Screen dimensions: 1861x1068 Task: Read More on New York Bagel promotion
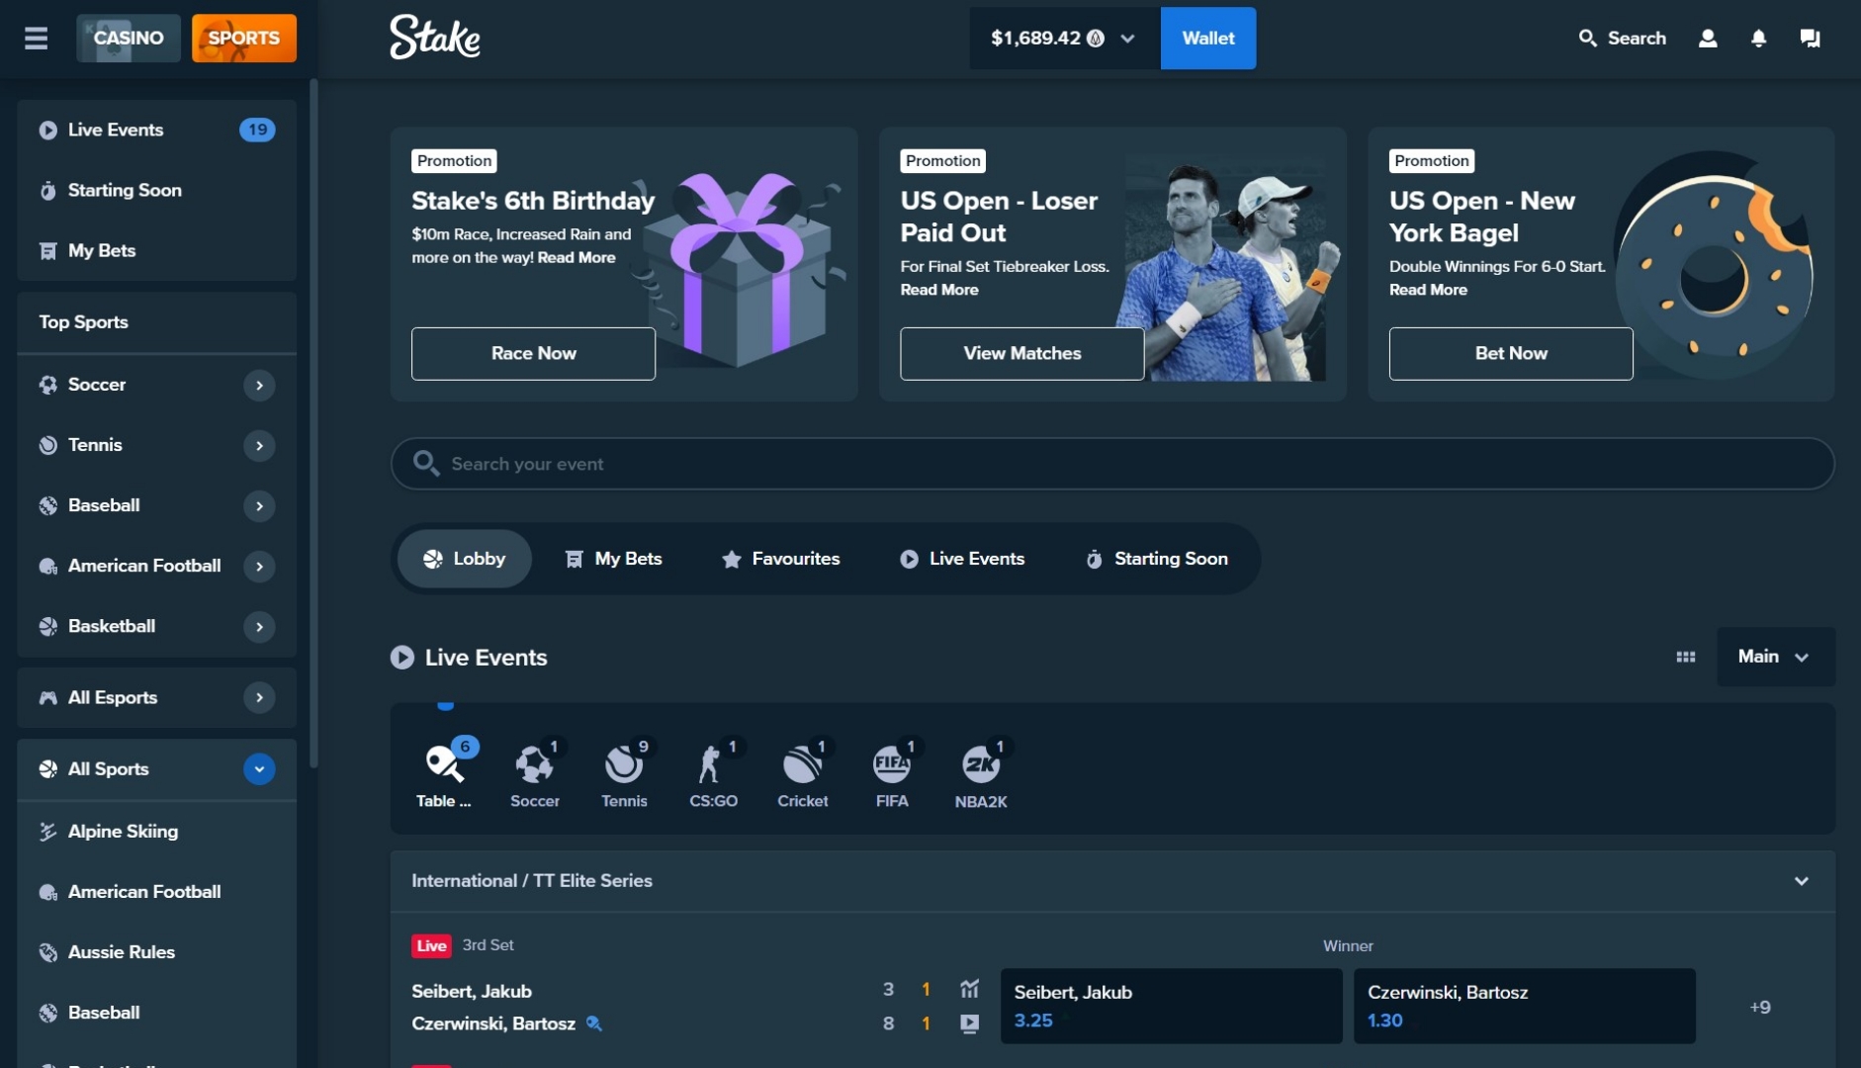1428,291
